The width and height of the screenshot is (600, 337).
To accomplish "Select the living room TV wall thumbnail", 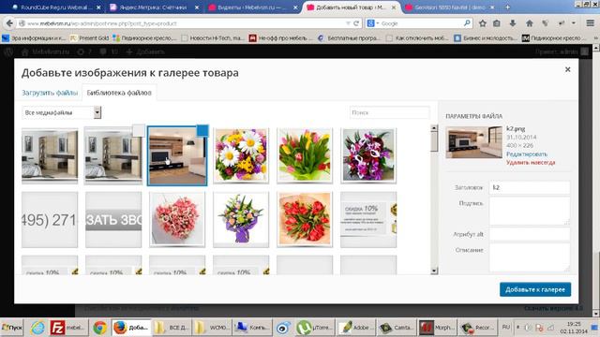I will (x=177, y=156).
